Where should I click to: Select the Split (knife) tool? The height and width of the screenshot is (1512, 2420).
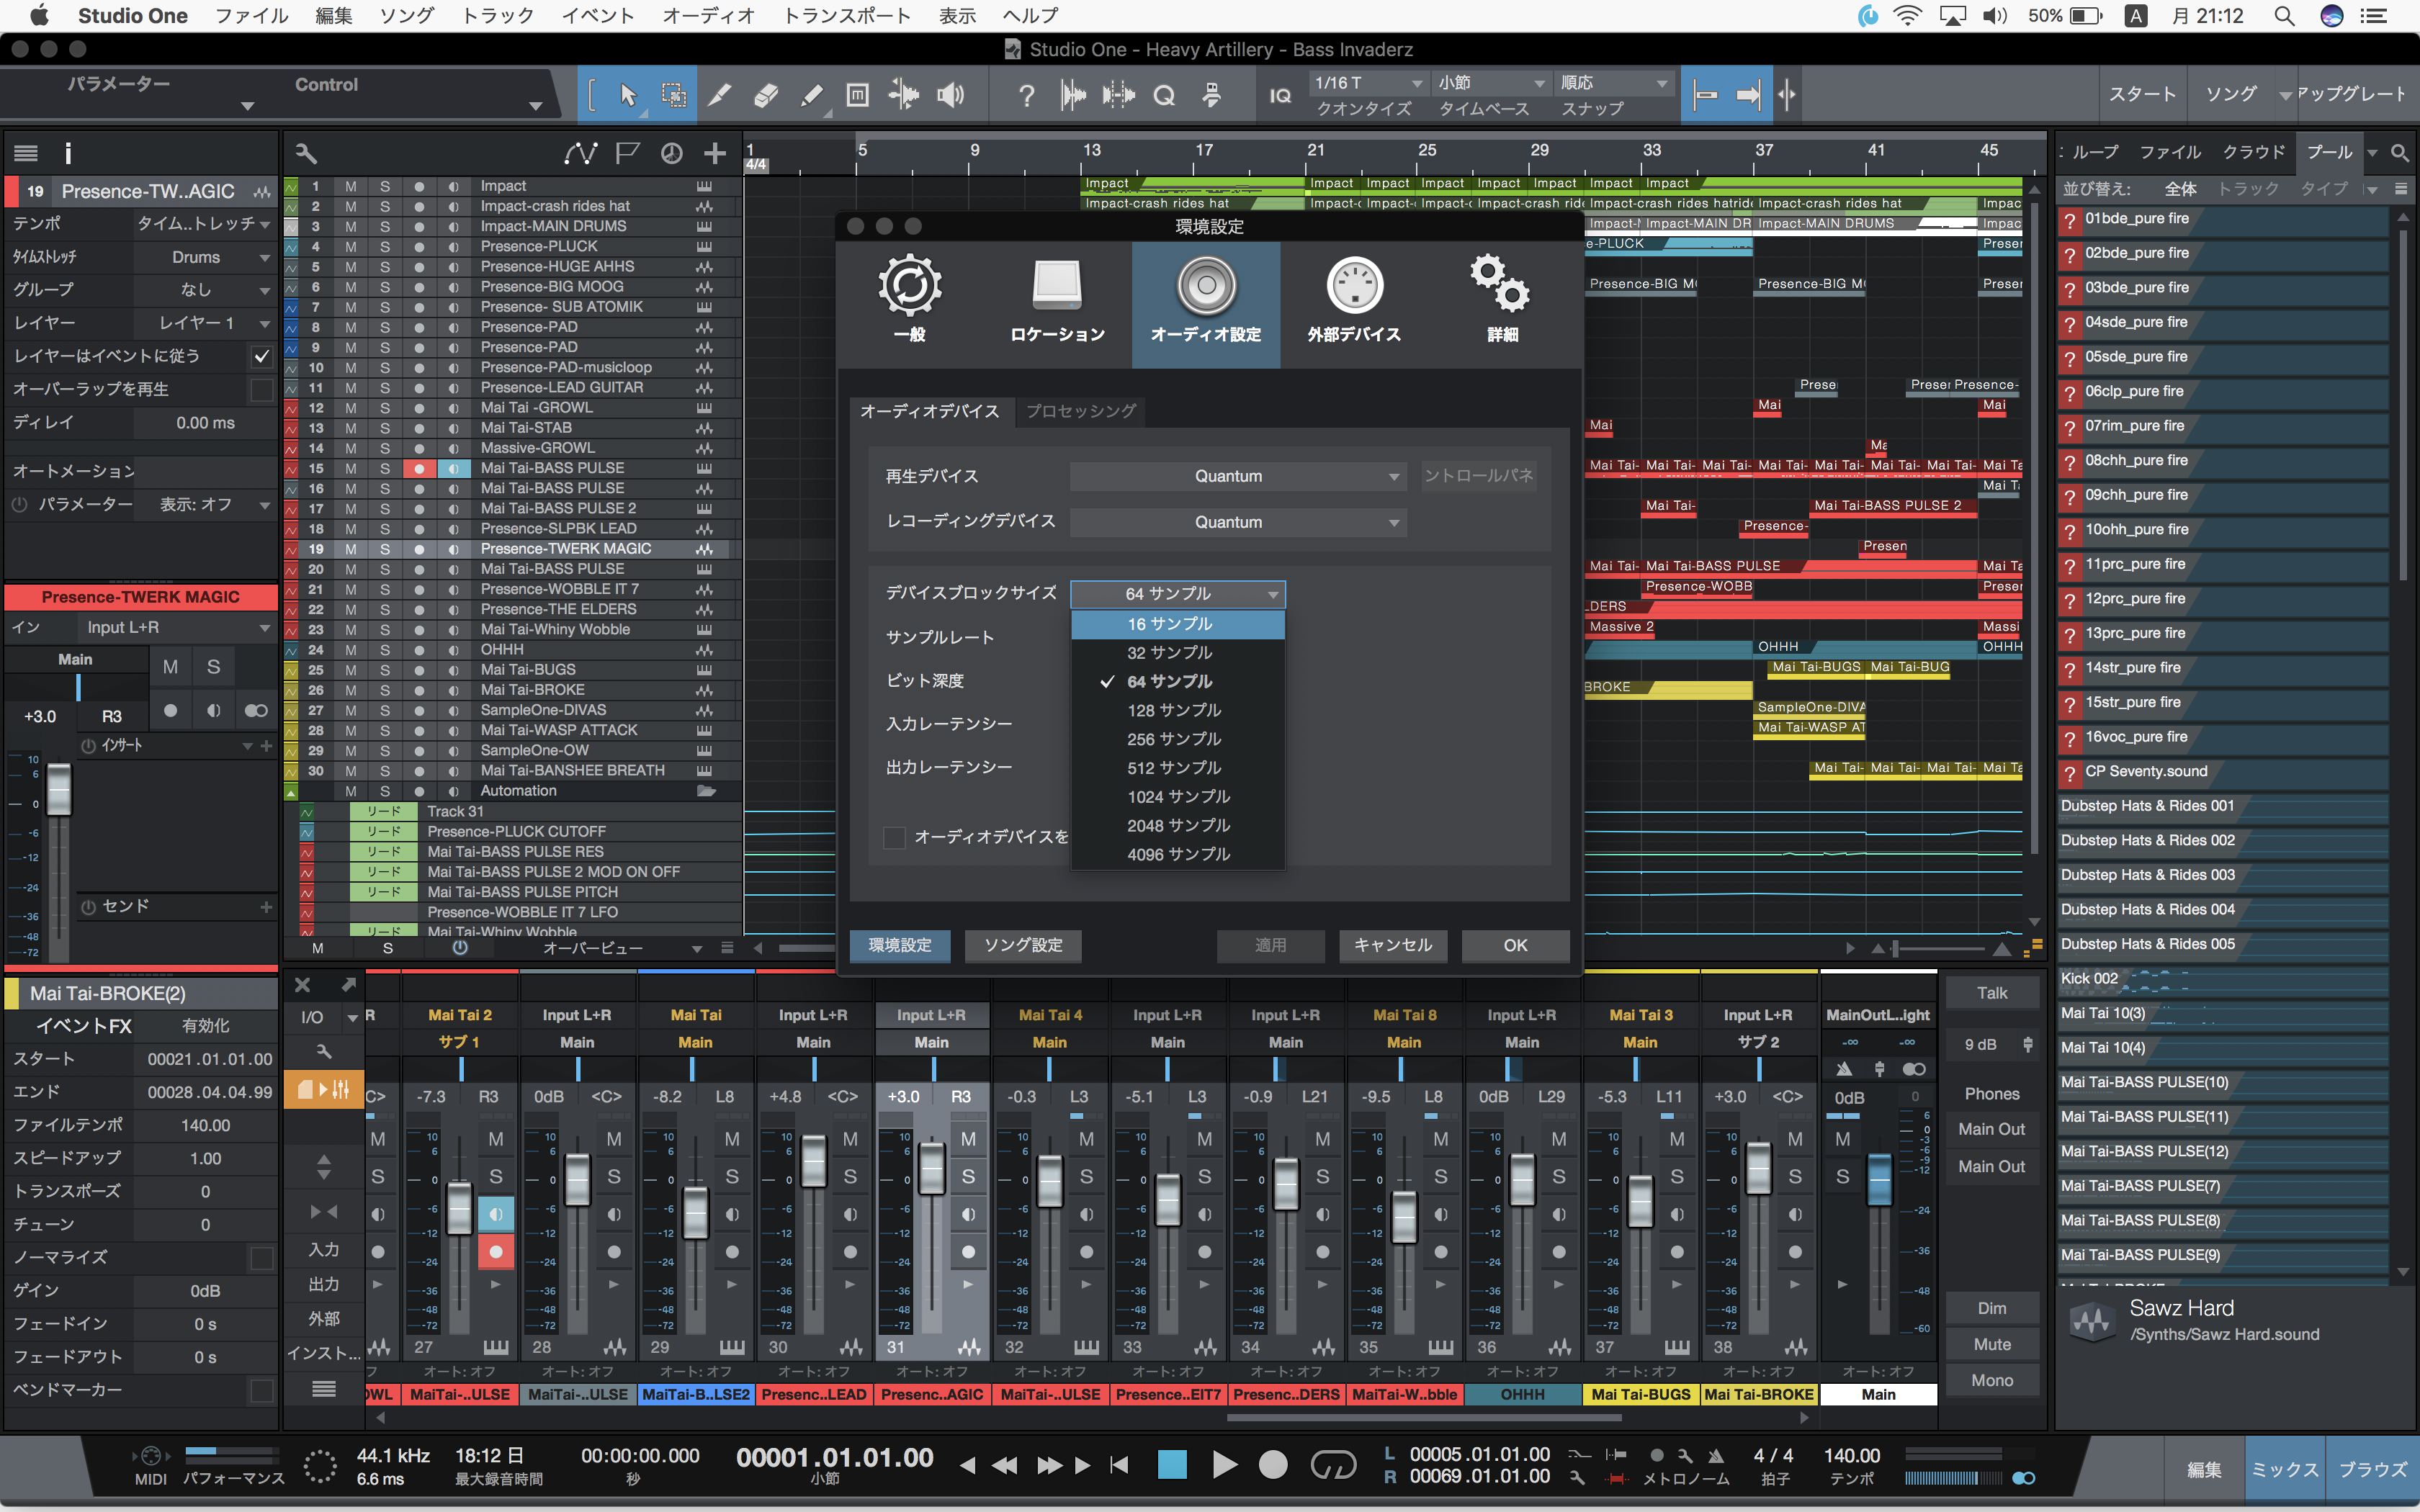point(719,95)
